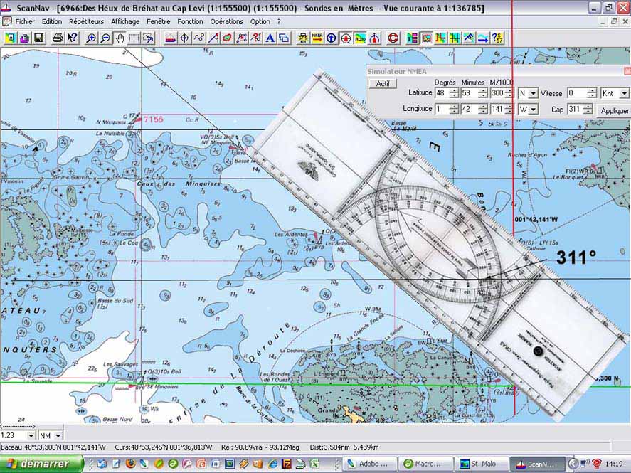
Task: Click the chart library icon in toolbar
Action: [x=10, y=38]
